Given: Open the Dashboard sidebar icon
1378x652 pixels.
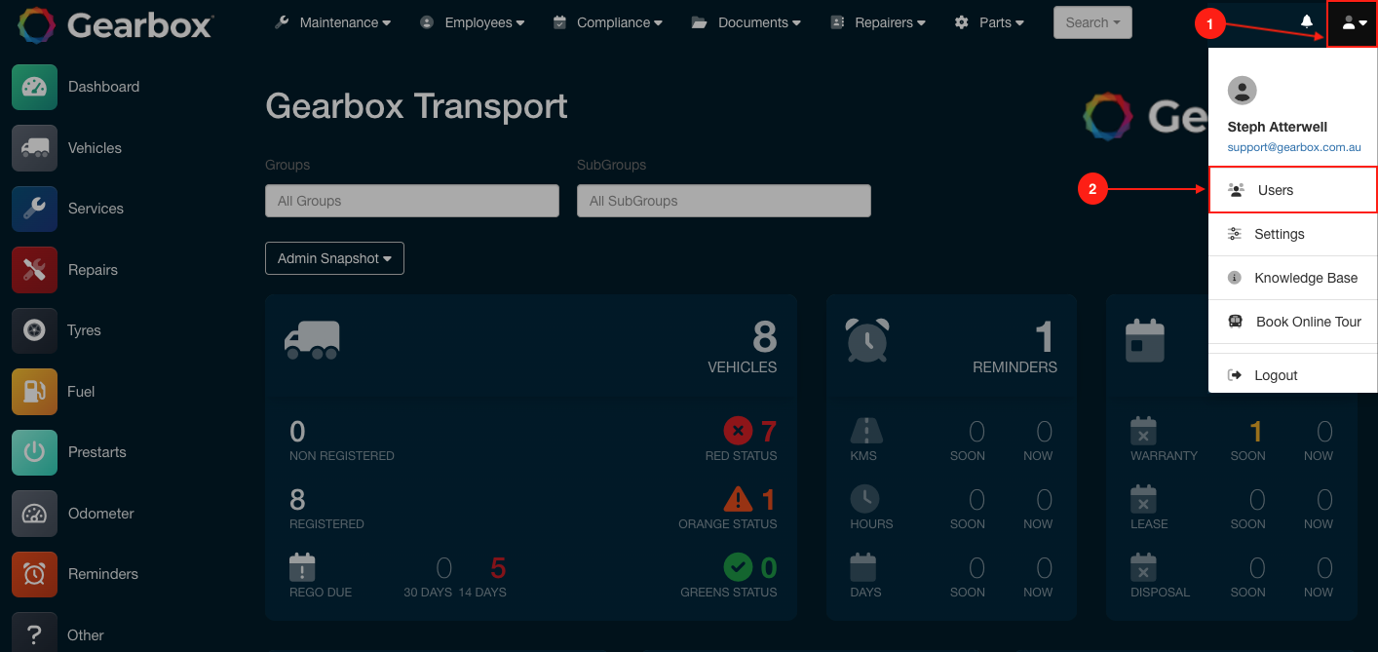Looking at the screenshot, I should pyautogui.click(x=34, y=87).
